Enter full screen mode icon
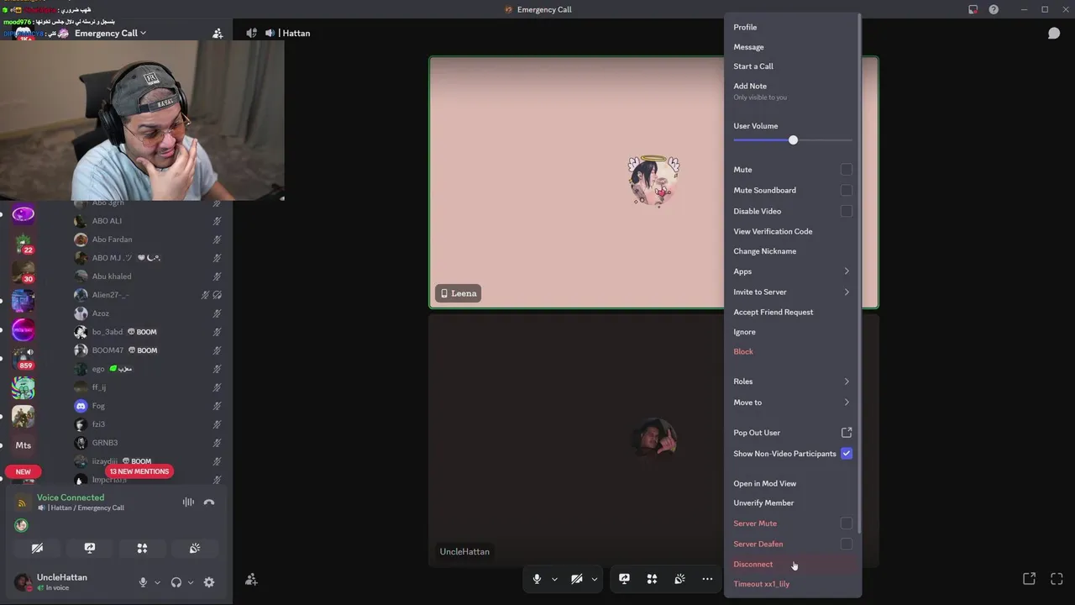The width and height of the screenshot is (1075, 605). click(x=1057, y=578)
